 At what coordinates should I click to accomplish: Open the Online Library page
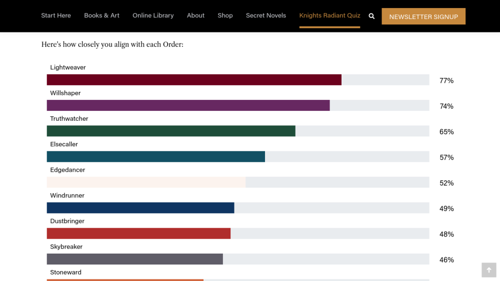(x=153, y=15)
